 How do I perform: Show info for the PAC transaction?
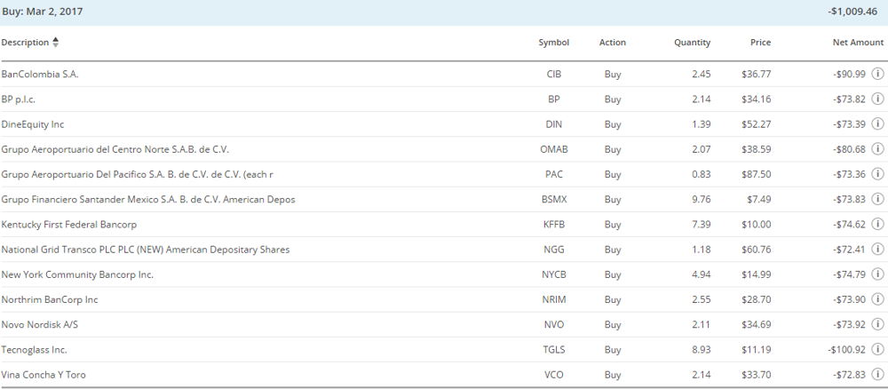point(877,174)
